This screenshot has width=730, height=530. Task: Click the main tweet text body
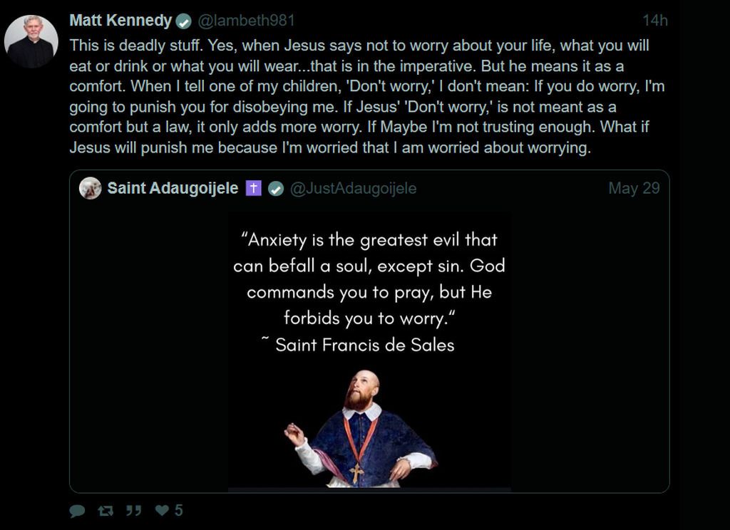click(x=367, y=96)
